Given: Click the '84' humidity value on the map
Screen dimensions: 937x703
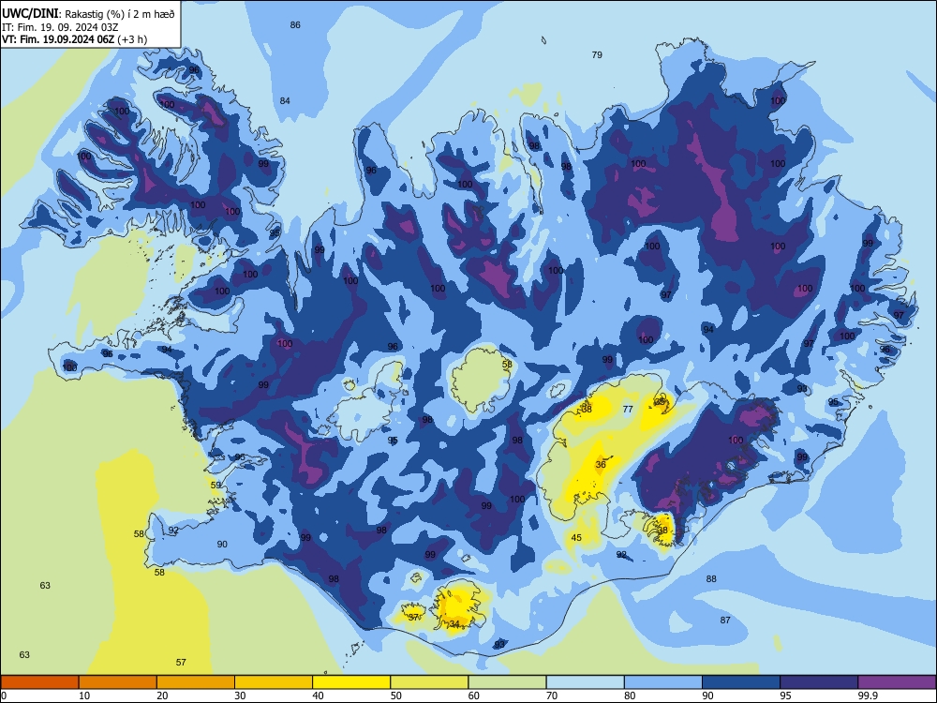Looking at the screenshot, I should [x=285, y=101].
